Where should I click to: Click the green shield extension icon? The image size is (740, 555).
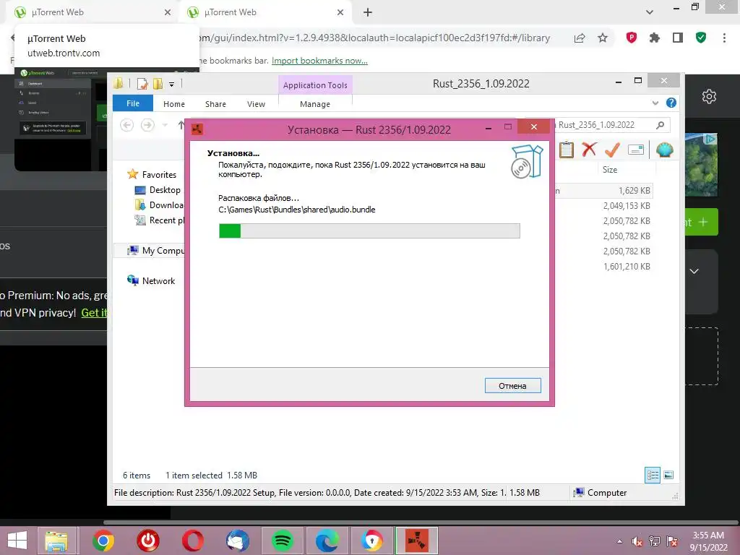pyautogui.click(x=701, y=38)
